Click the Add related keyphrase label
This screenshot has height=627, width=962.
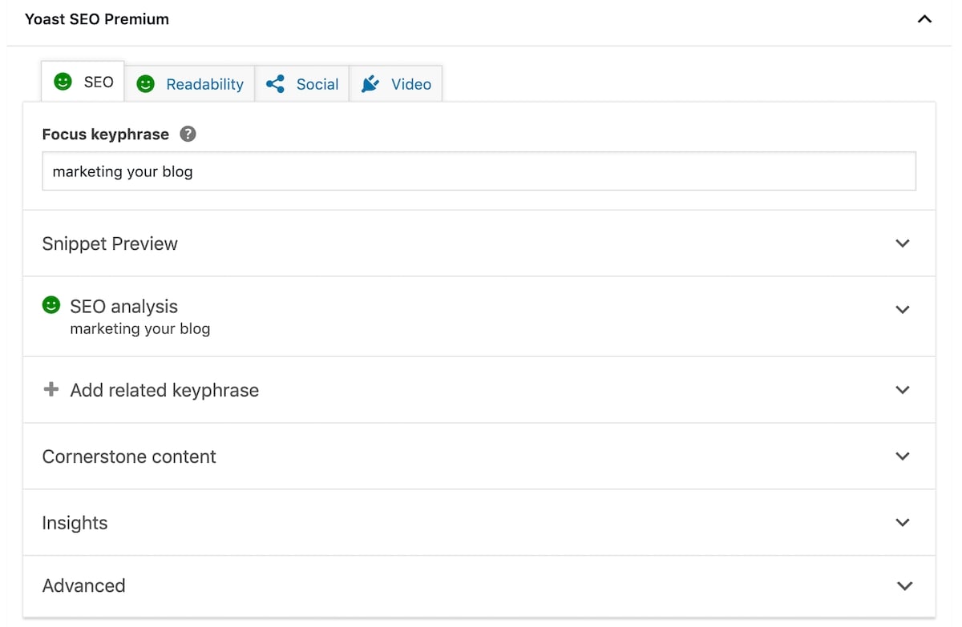[164, 390]
